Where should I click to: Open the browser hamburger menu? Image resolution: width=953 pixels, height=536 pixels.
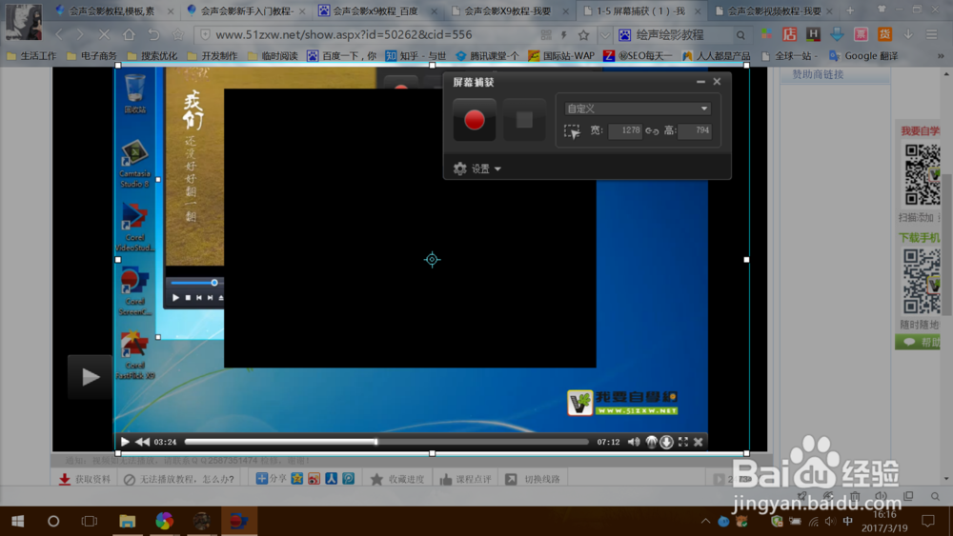click(932, 34)
